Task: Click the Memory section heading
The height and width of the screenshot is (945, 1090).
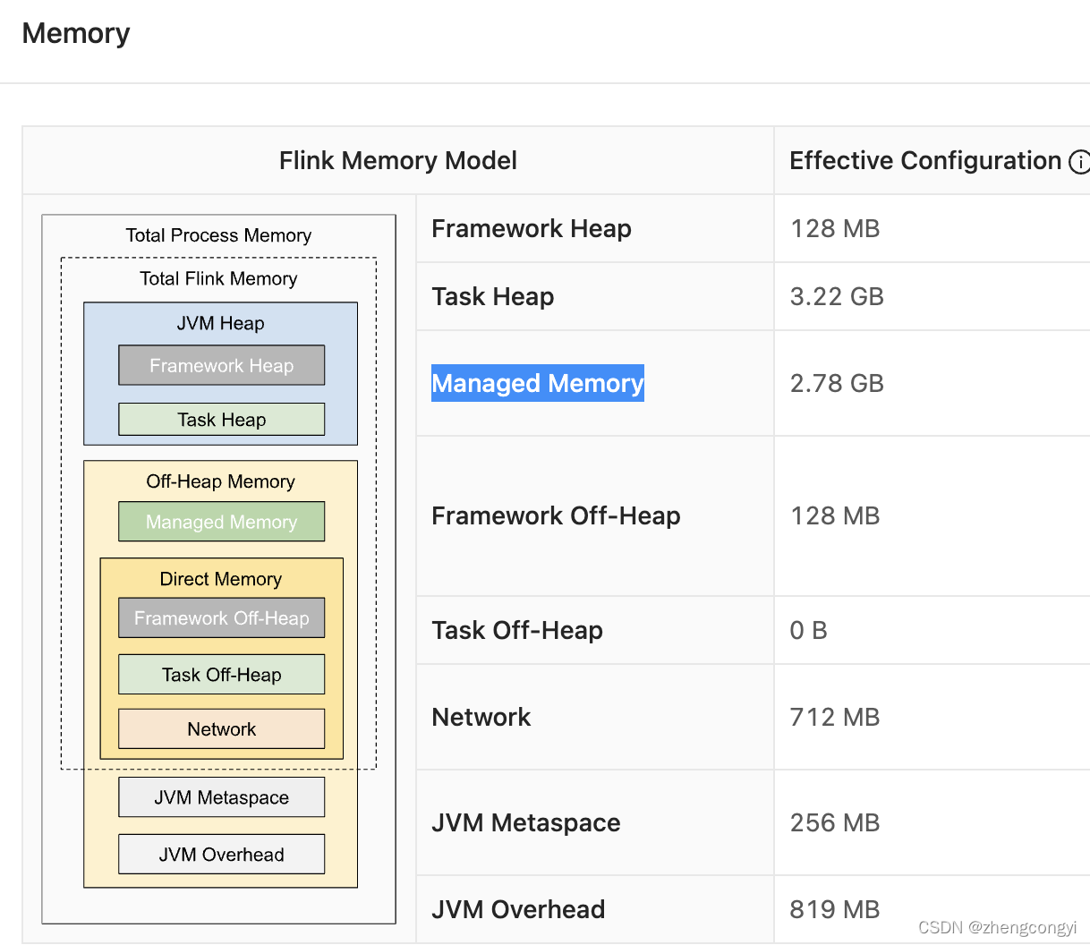Action: 76,34
